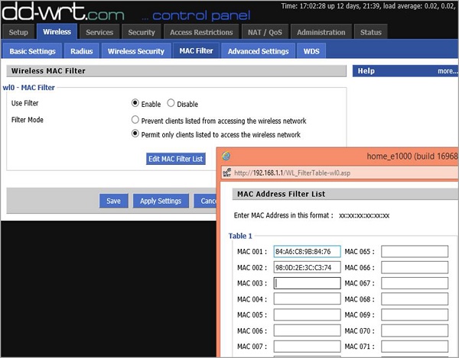This screenshot has height=358, width=459.
Task: Open the NAT / QoS tab
Action: coord(264,32)
